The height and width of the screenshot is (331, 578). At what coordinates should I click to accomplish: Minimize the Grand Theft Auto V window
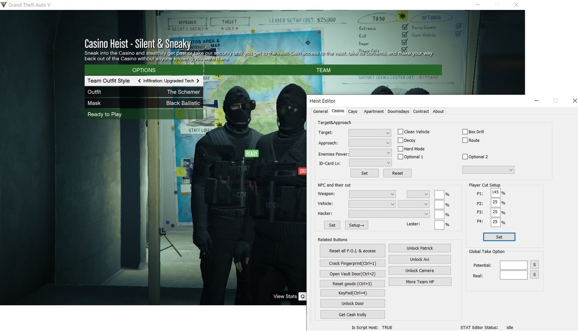click(x=478, y=5)
